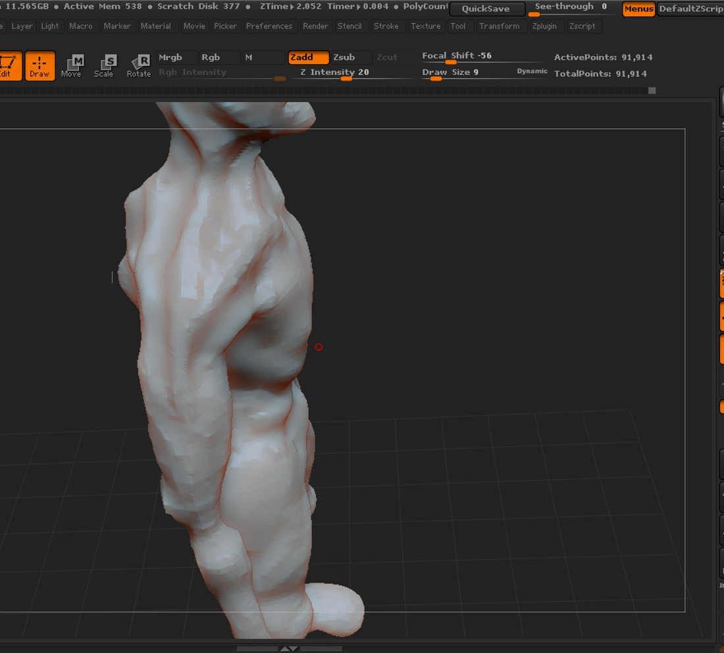The height and width of the screenshot is (653, 724).
Task: Select the Move tool
Action: [x=71, y=66]
